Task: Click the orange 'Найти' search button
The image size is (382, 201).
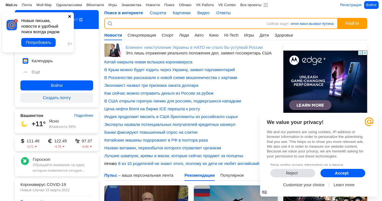Action: (352, 23)
